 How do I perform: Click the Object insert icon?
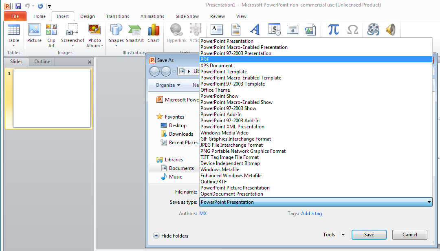[x=310, y=29]
